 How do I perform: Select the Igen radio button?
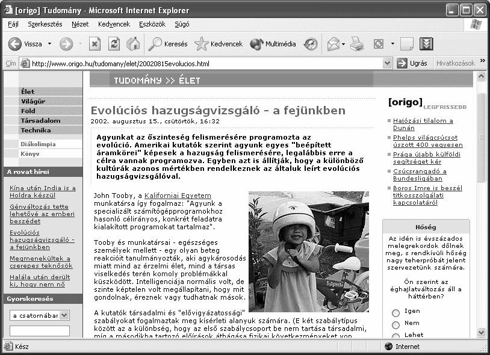(395, 312)
